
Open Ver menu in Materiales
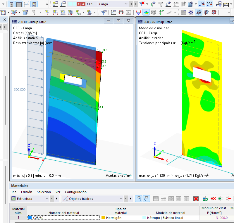click(x=58, y=192)
